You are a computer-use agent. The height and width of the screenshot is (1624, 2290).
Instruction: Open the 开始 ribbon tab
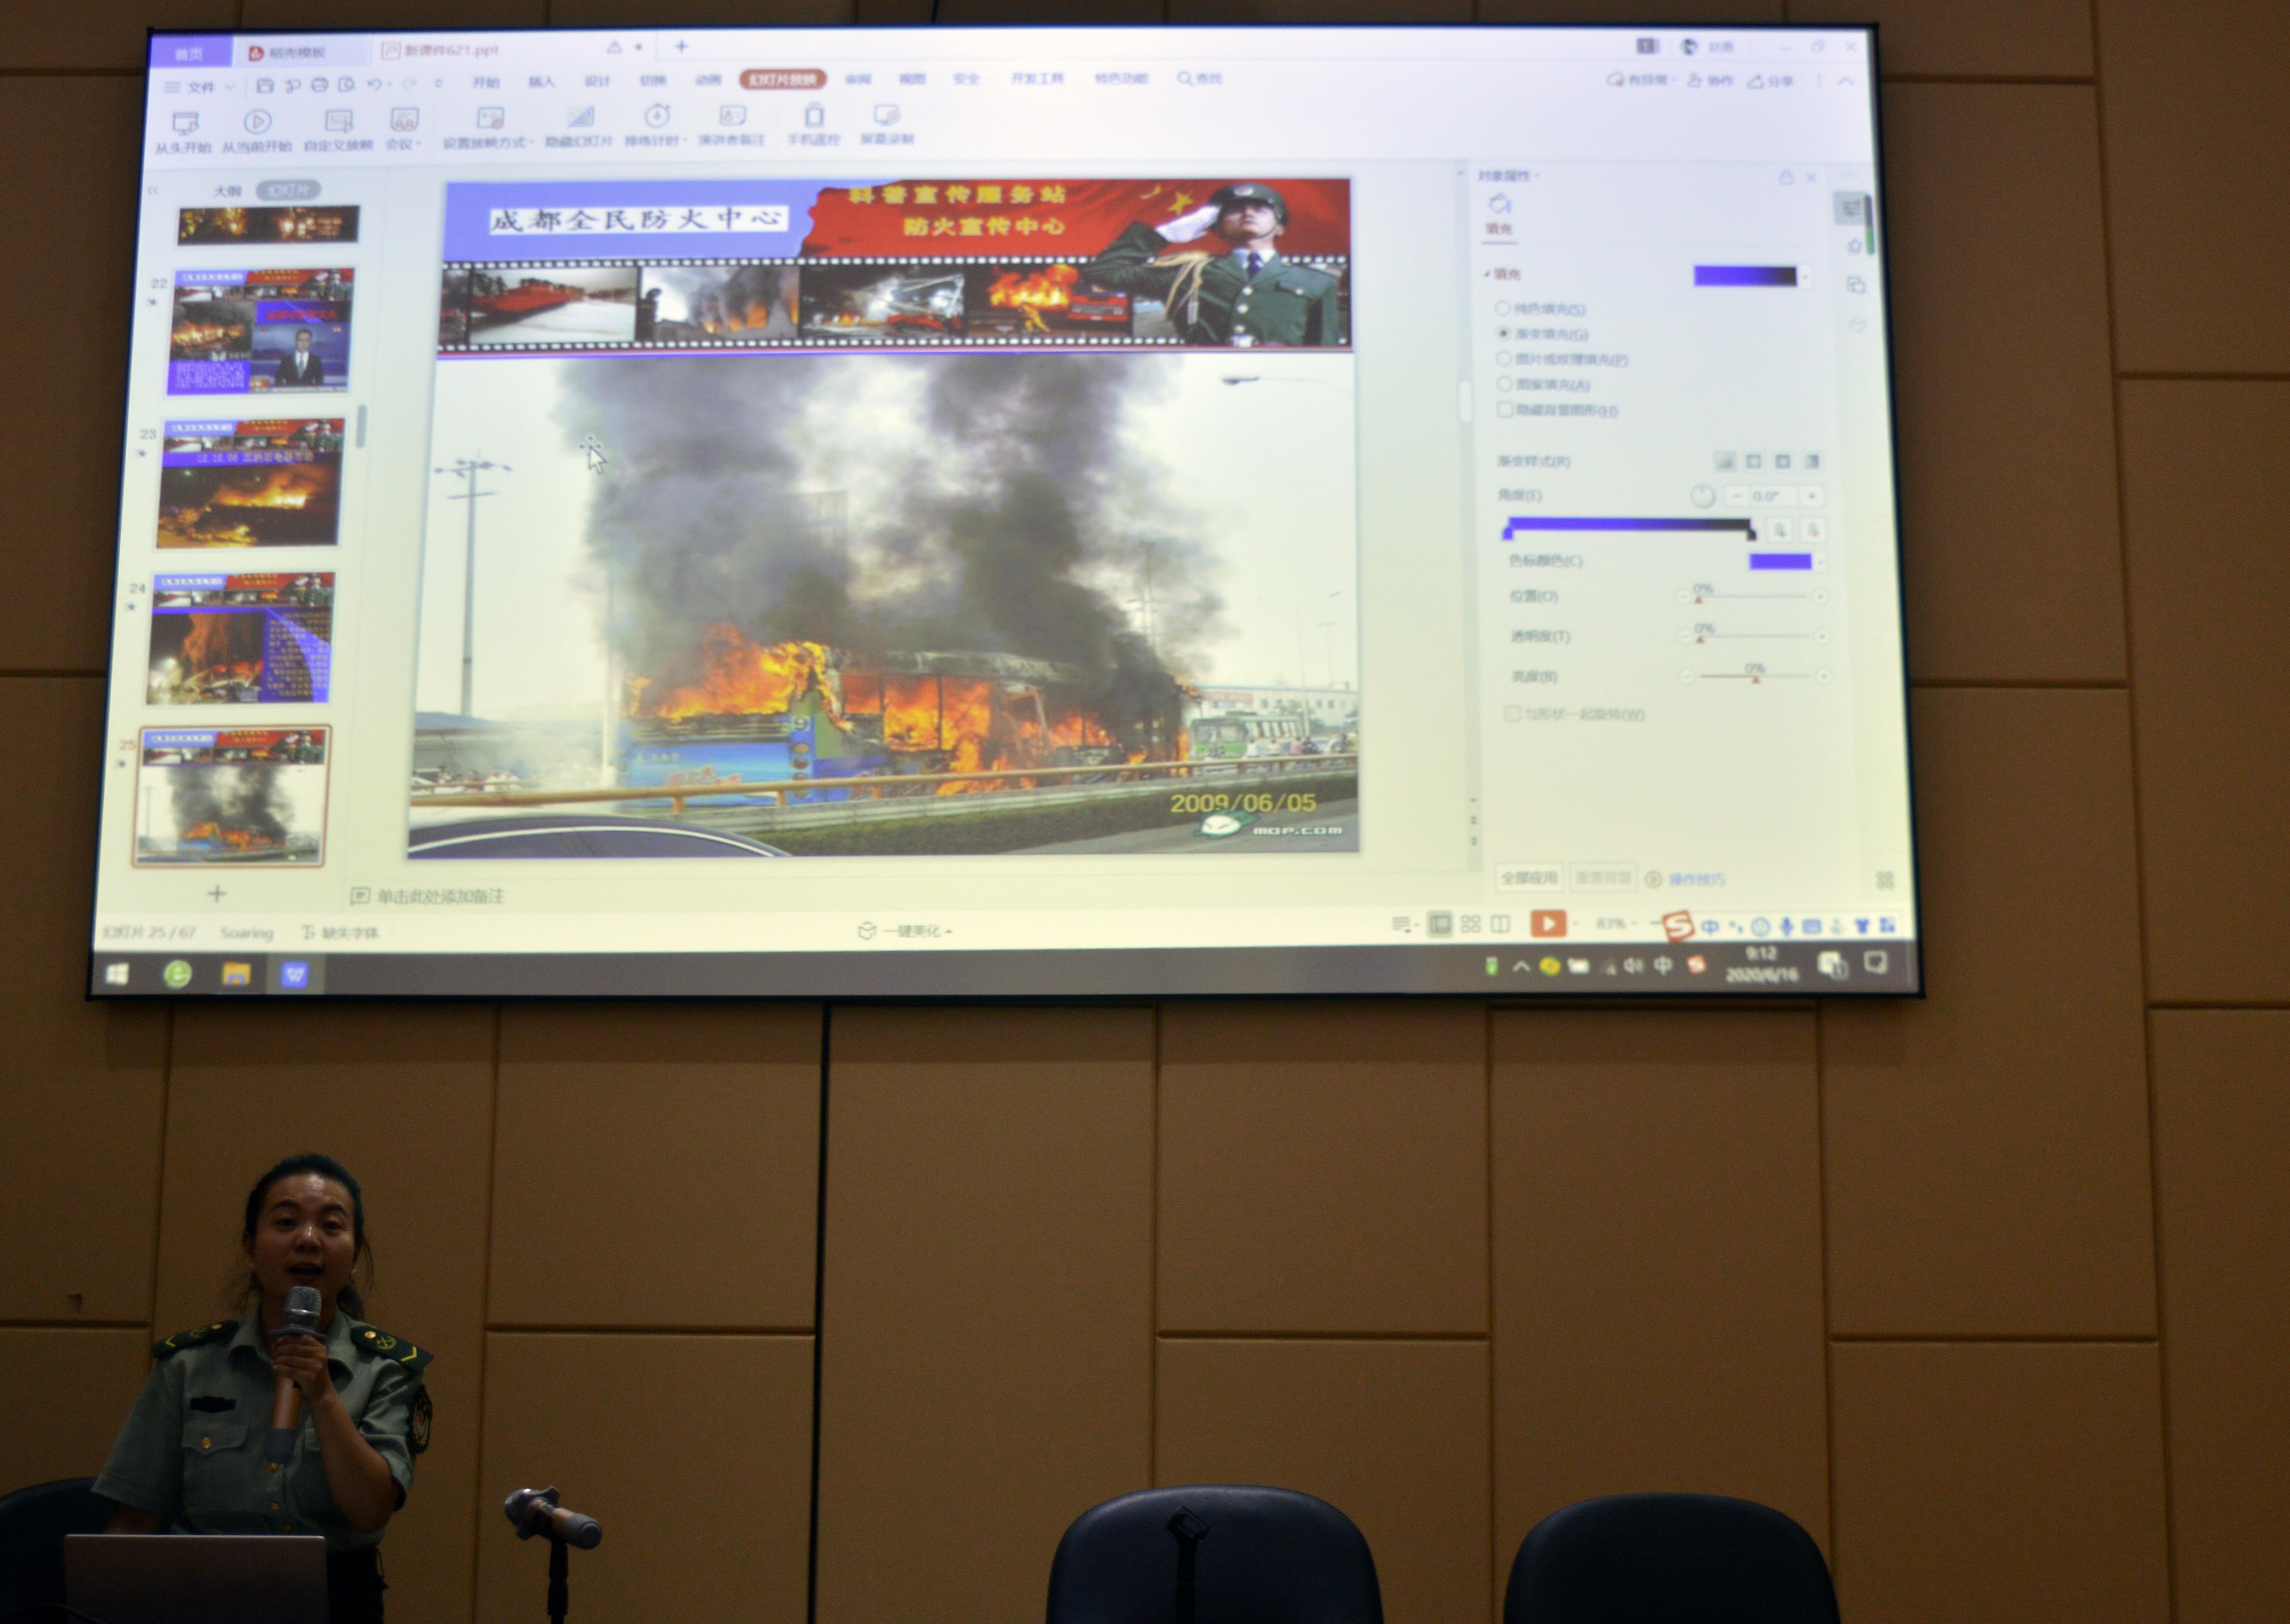point(486,82)
